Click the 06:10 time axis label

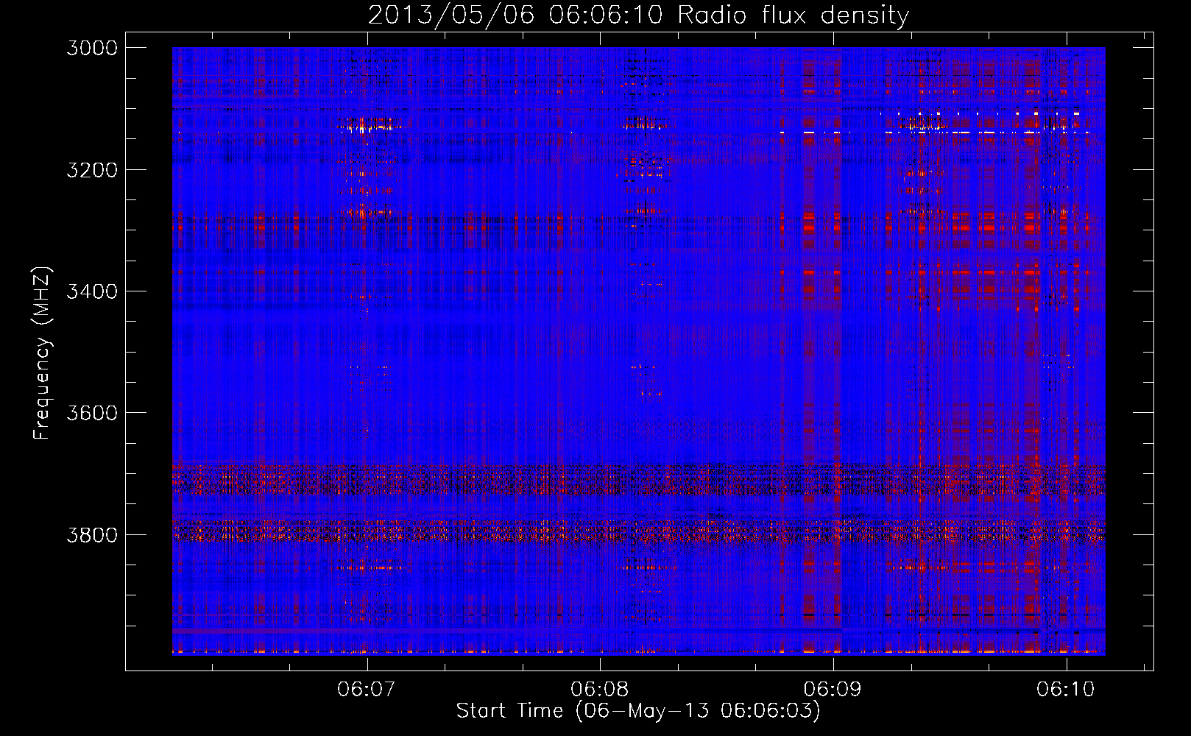coord(1066,690)
